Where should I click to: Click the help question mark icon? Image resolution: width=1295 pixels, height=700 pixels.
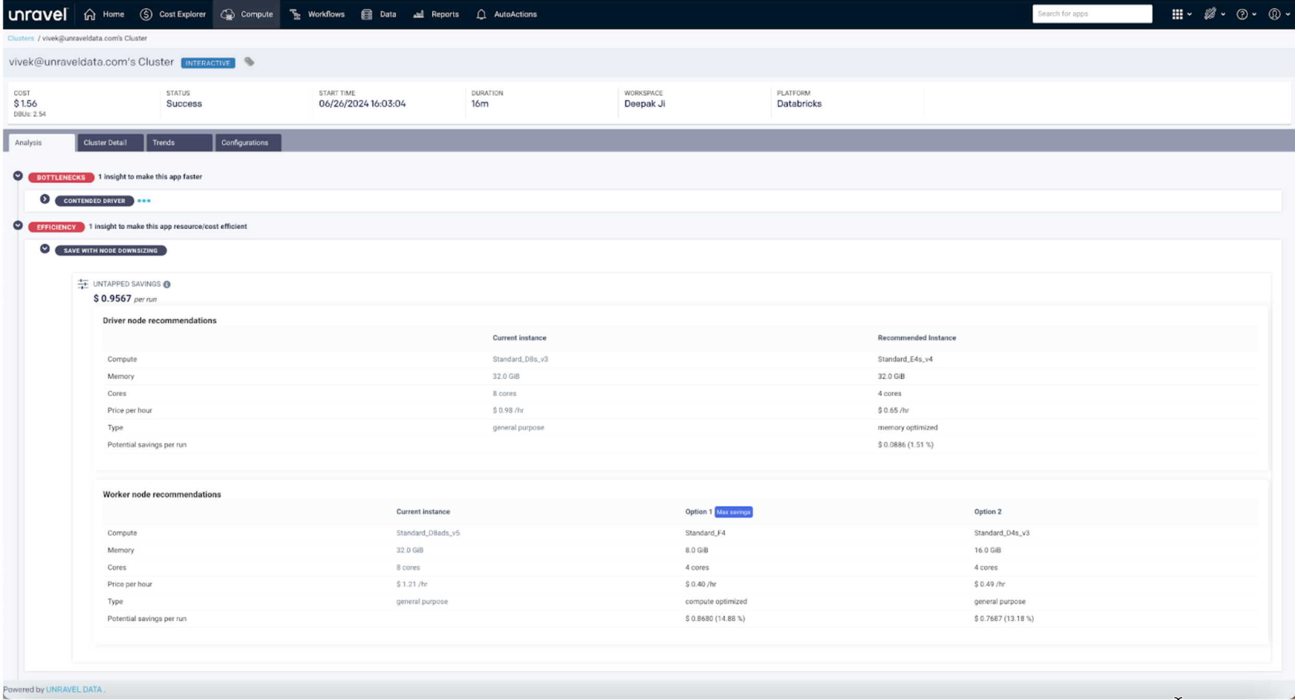click(1242, 14)
